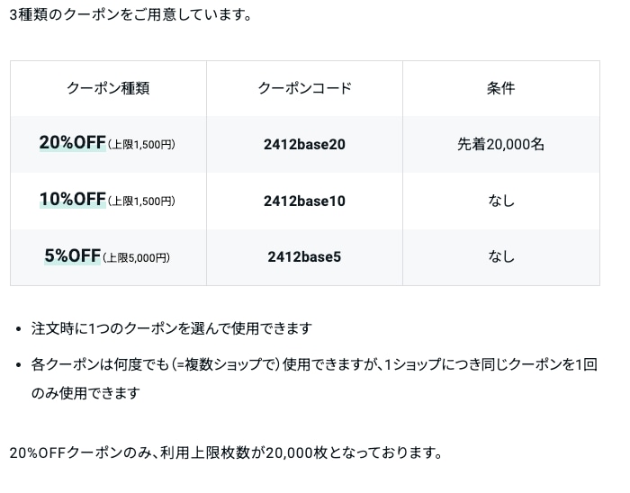The height and width of the screenshot is (493, 630).
Task: Click the heading 3種類のクーポンをご用意しています
Action: click(x=130, y=15)
